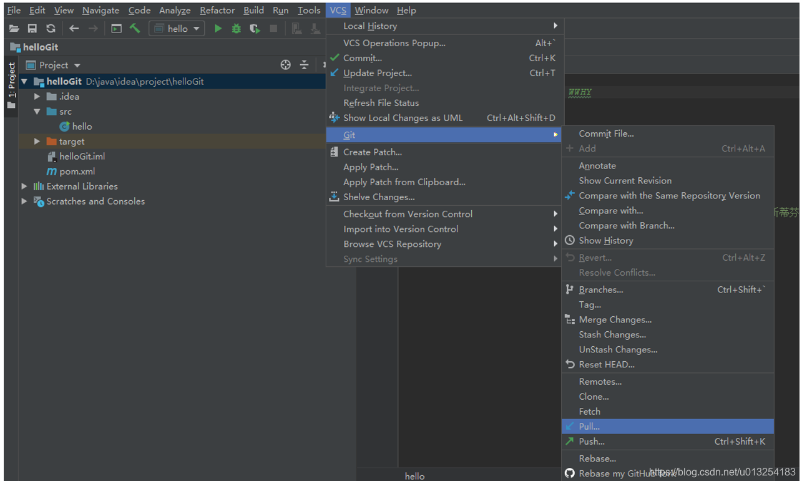Open the Window menu

pos(371,11)
